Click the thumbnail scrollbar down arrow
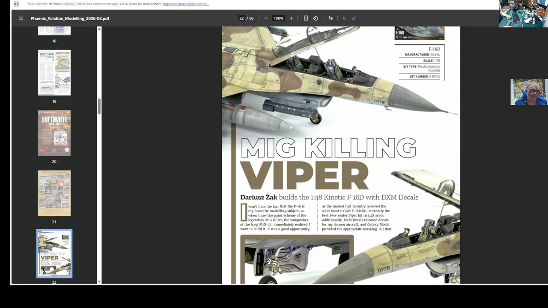 [99, 281]
